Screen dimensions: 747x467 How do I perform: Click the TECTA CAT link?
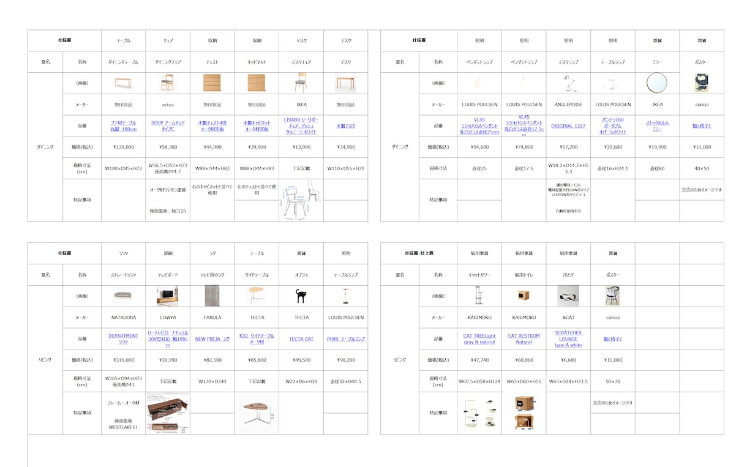coord(301,339)
